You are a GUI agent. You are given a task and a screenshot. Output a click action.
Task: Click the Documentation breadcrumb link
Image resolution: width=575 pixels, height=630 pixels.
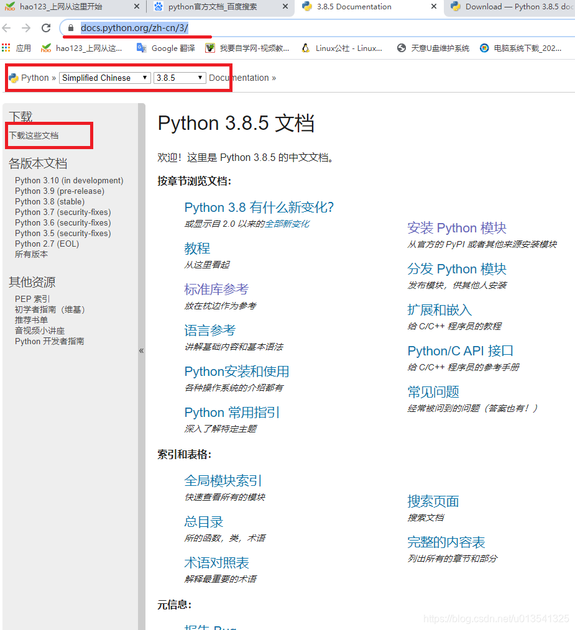coord(239,78)
